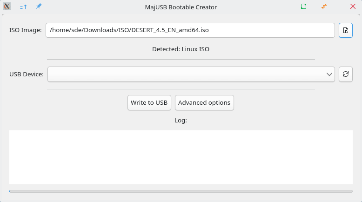Open Advanced options
362x202 pixels.
pos(204,102)
